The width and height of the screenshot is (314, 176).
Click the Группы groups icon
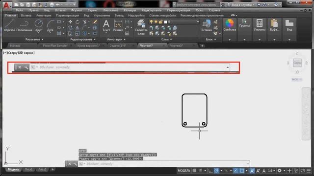244,23
